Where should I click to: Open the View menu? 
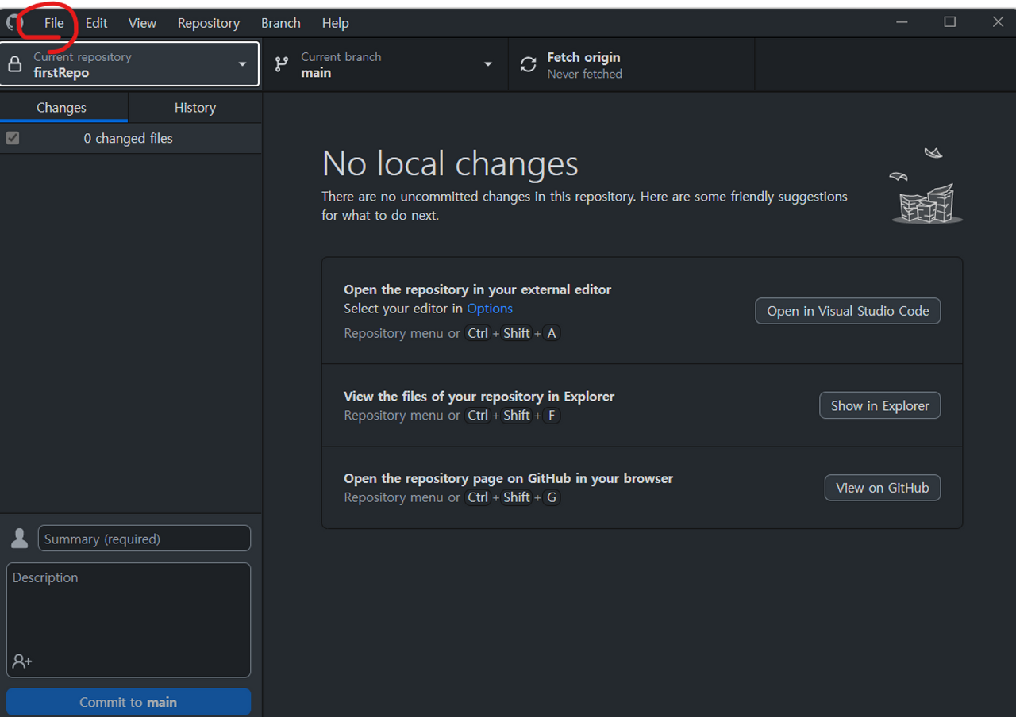[x=142, y=23]
